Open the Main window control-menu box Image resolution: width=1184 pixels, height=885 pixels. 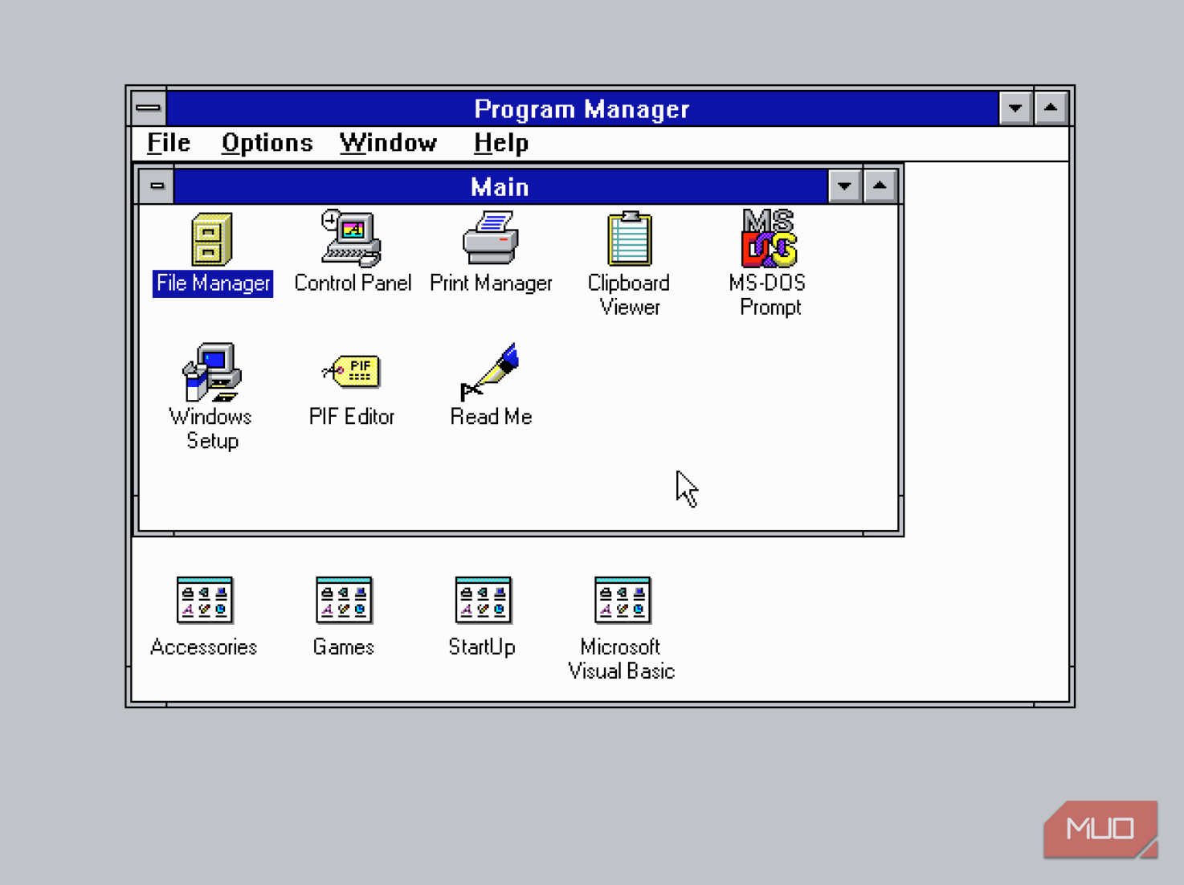[157, 186]
